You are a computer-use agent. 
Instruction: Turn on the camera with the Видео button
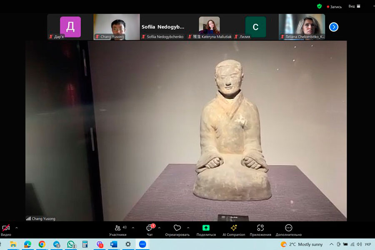(x=6, y=228)
